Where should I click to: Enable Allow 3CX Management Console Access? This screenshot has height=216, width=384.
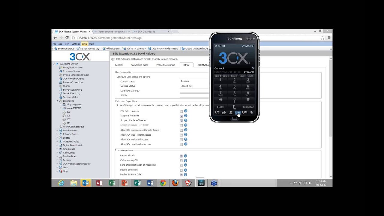181,130
